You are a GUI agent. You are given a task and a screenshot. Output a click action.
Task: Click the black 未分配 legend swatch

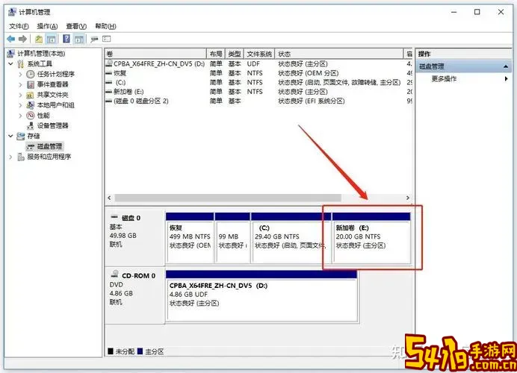tap(111, 351)
